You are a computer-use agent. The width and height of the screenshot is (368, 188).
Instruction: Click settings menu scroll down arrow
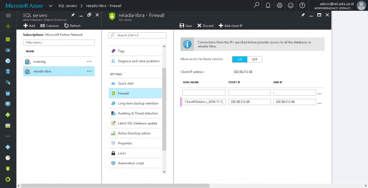click(164, 171)
